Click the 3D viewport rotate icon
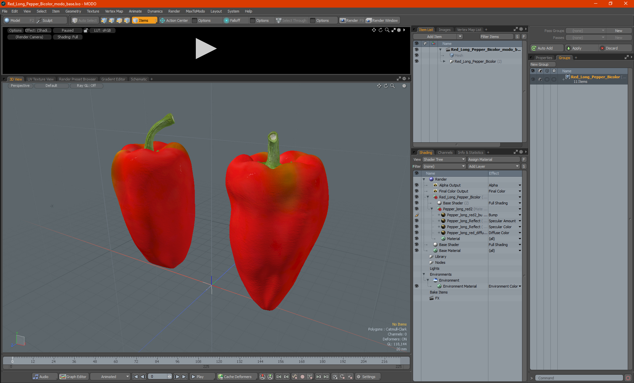The width and height of the screenshot is (634, 383). (x=386, y=86)
